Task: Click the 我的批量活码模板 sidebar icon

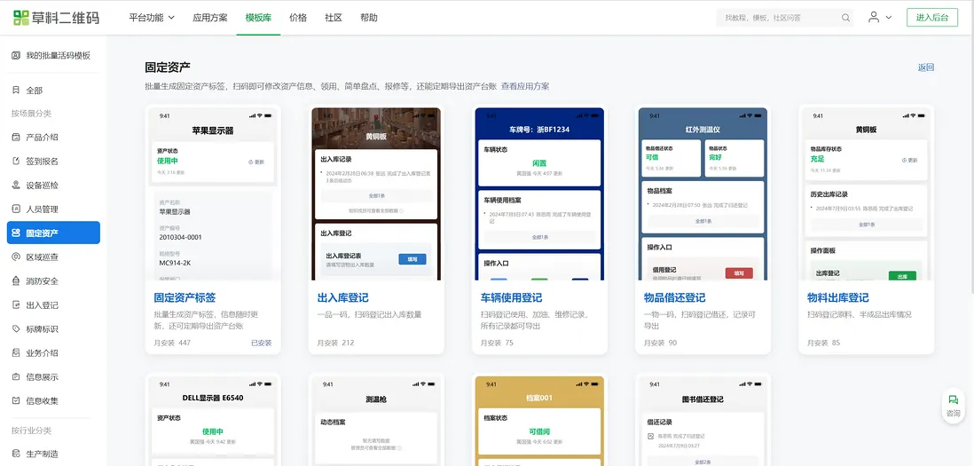Action: 16,55
